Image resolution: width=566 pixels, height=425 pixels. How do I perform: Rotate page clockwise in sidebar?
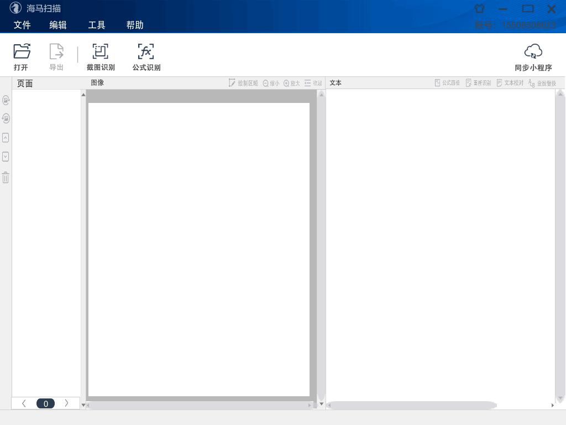tap(6, 100)
